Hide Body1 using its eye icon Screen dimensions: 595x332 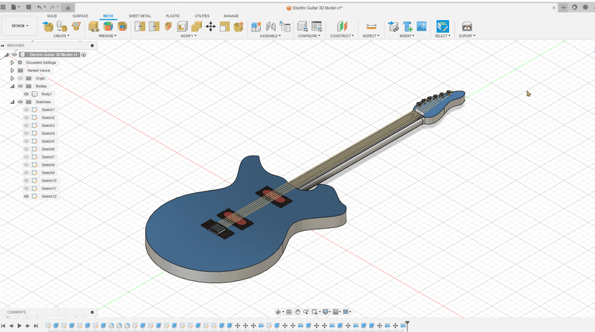(27, 94)
